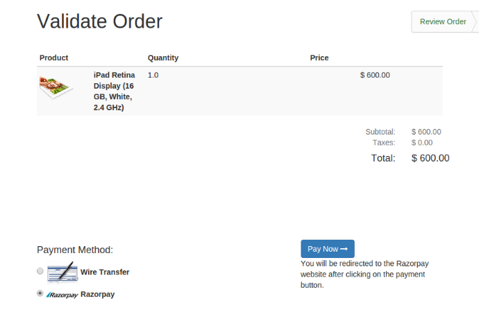Open the iPad product thumbnail image
Viewport: 479px width, 312px height.
tap(56, 87)
